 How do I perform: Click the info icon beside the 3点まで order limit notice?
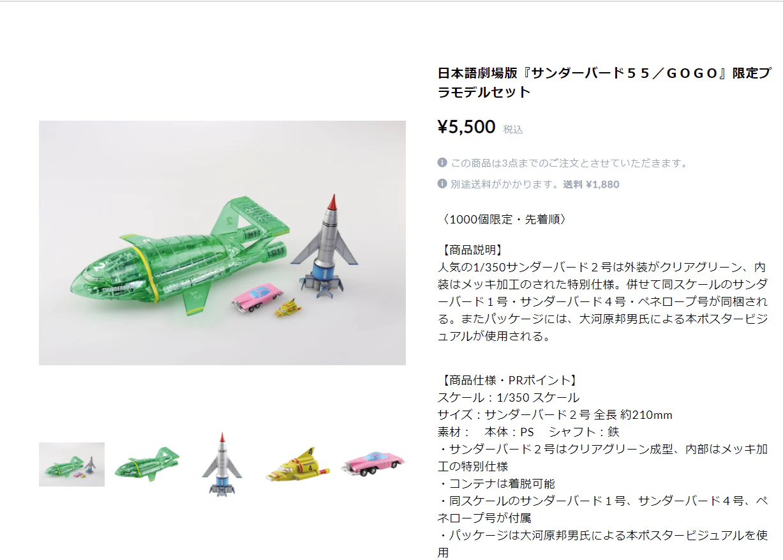pyautogui.click(x=442, y=163)
